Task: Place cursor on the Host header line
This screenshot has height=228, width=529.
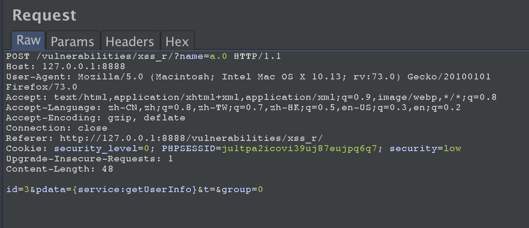Action: [x=65, y=66]
